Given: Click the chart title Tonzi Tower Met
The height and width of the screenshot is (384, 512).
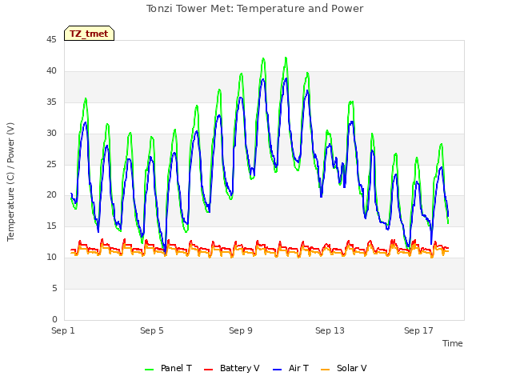Looking at the screenshot, I should 254,9.
